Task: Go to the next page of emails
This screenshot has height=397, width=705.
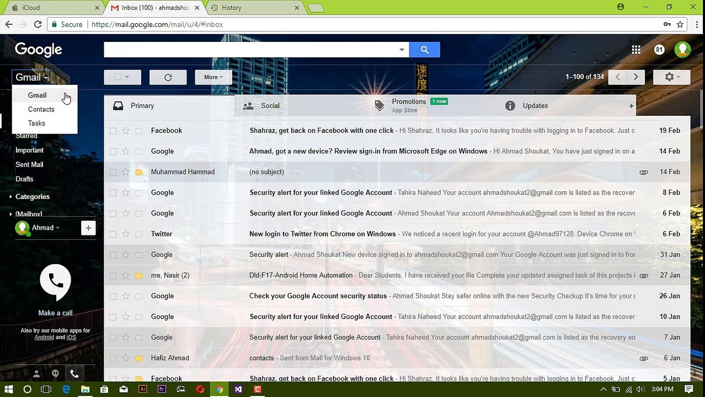Action: pos(636,77)
